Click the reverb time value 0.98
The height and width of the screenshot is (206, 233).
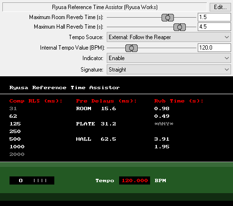(x=162, y=109)
